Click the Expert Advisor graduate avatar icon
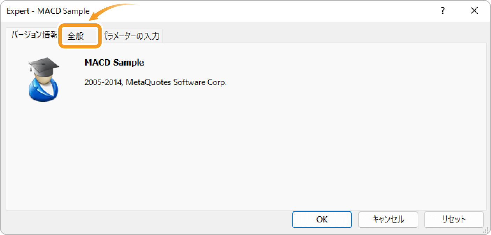Image resolution: width=491 pixels, height=235 pixels. (43, 79)
